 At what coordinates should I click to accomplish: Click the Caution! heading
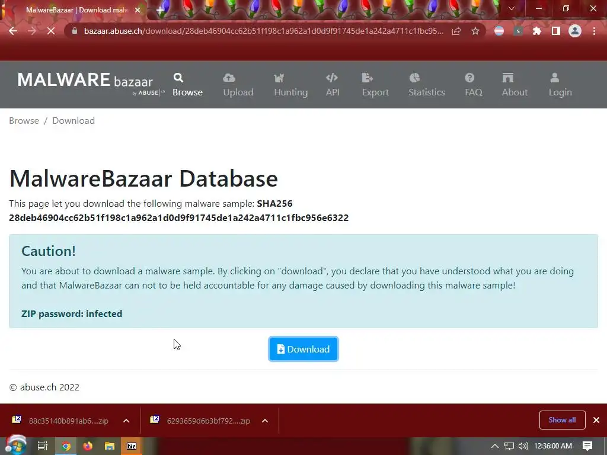49,251
